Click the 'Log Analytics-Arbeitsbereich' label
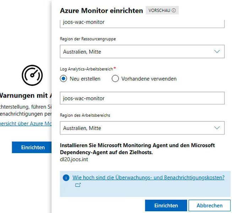Image resolution: width=232 pixels, height=213 pixels. pos(86,69)
